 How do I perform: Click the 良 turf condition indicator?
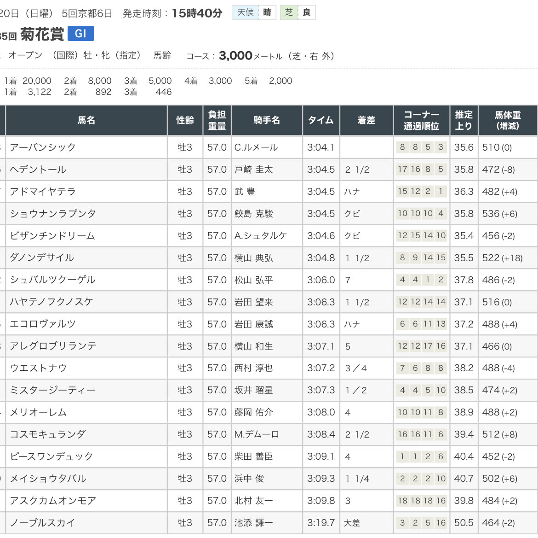tap(306, 12)
